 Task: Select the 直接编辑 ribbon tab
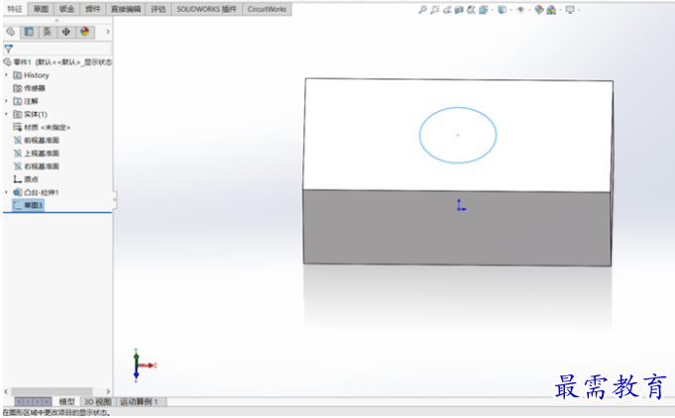point(126,9)
